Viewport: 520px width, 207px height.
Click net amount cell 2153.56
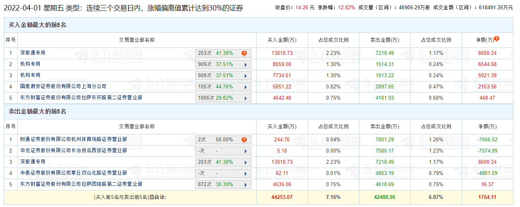point(487,87)
